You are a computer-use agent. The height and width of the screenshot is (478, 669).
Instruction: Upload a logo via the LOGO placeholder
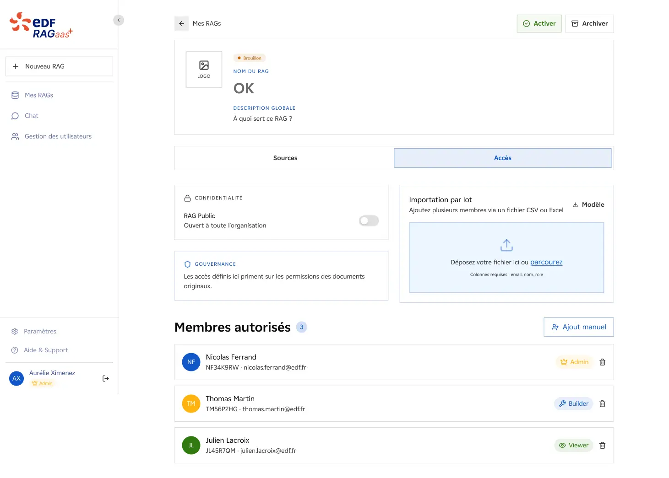(x=204, y=70)
